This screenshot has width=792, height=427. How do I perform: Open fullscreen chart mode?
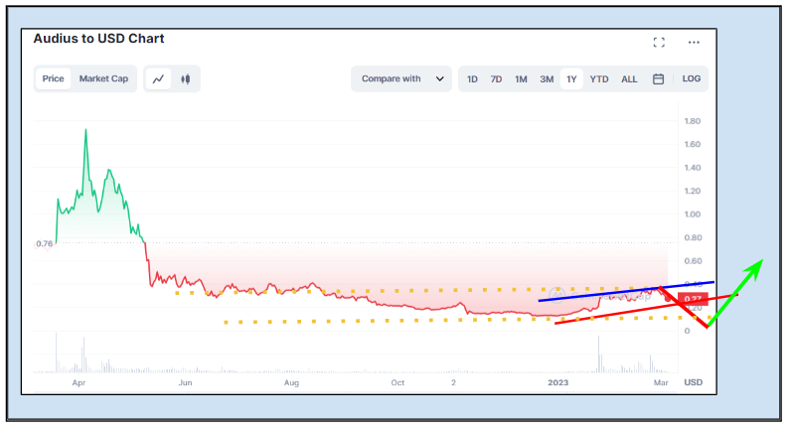(659, 43)
